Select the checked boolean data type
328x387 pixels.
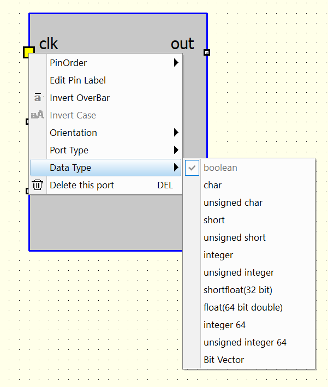(x=220, y=168)
